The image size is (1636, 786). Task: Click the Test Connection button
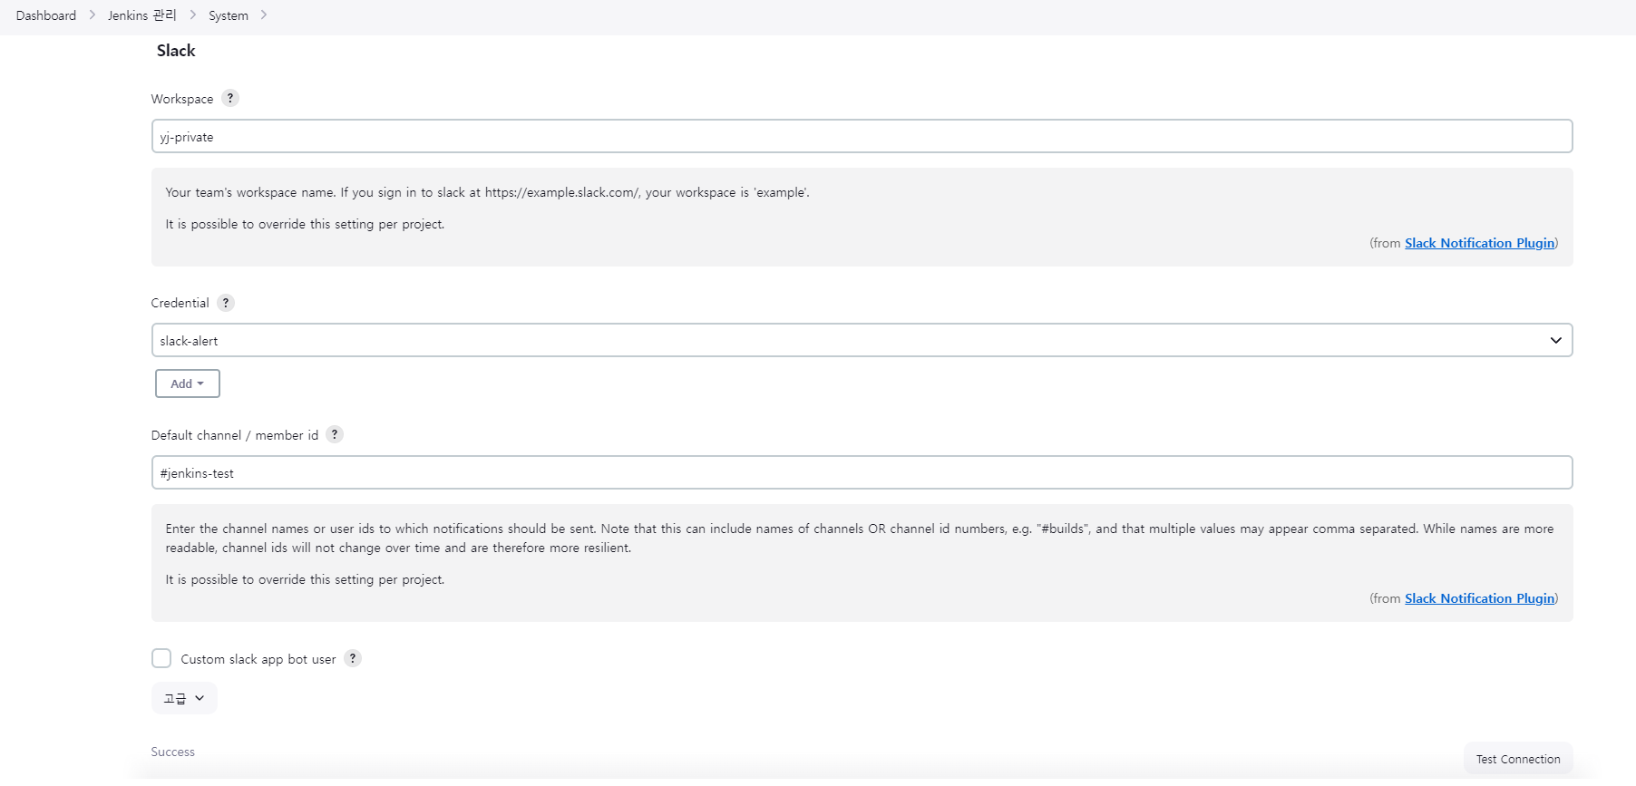tap(1518, 759)
